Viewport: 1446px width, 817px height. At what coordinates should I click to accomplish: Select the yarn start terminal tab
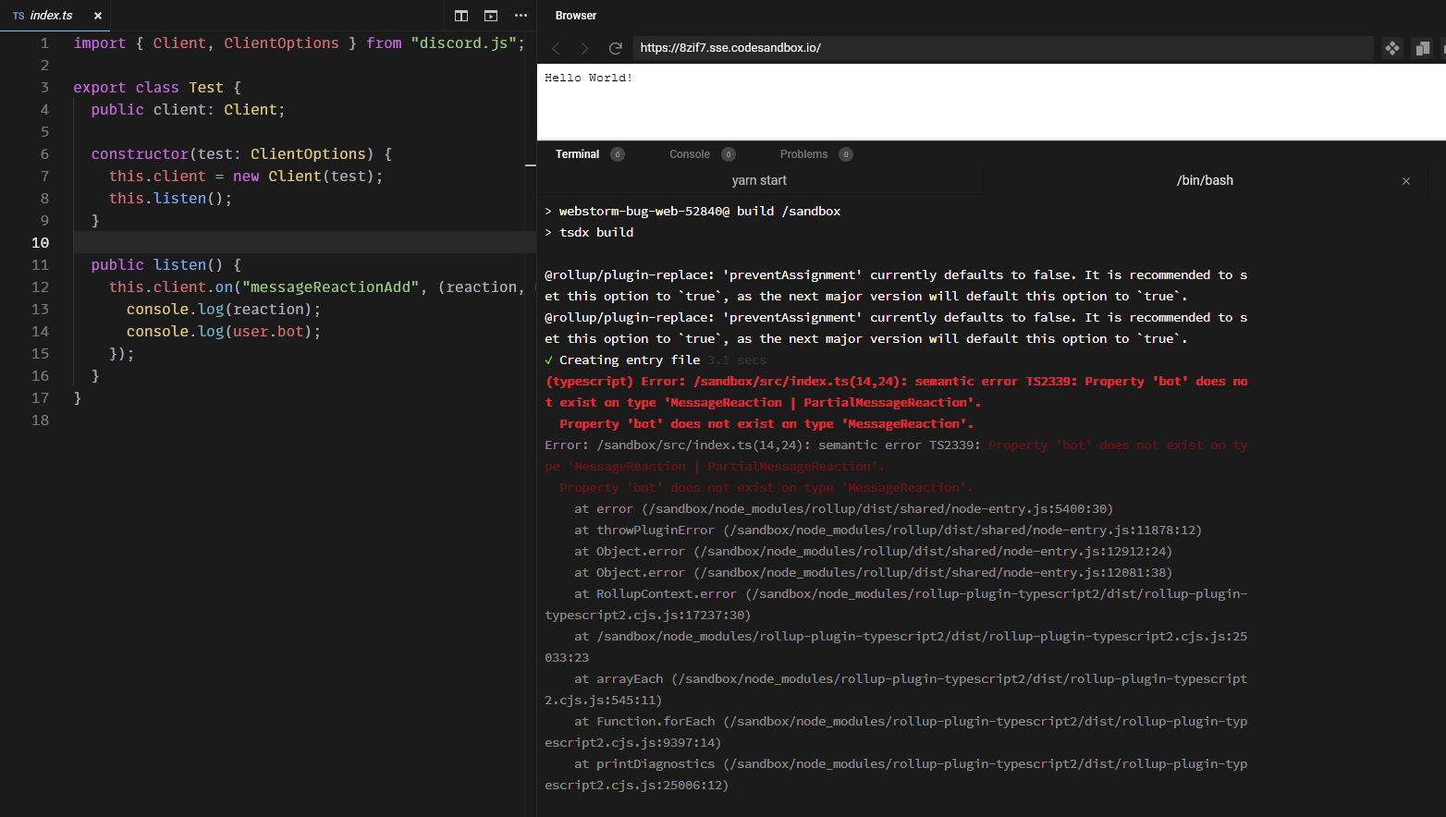pos(759,181)
